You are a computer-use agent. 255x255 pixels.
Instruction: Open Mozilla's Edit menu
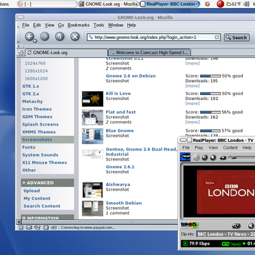(37, 25)
